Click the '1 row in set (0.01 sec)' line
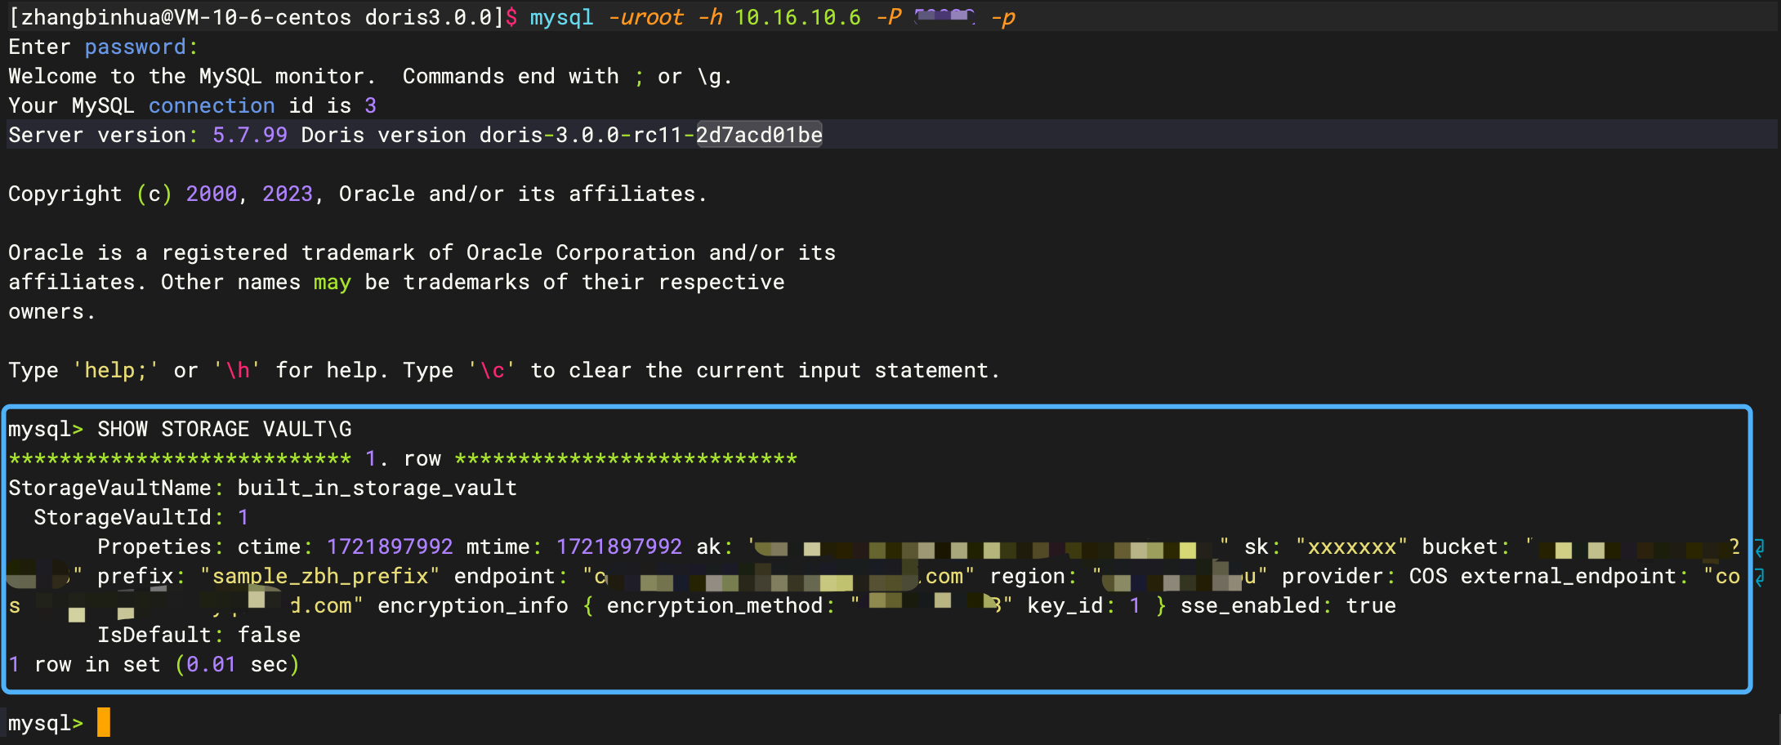1781x745 pixels. point(154,664)
